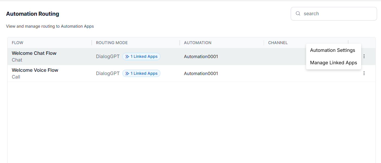Click divider between FLOW and ROUTING MODE headers
The height and width of the screenshot is (163, 381).
point(92,43)
